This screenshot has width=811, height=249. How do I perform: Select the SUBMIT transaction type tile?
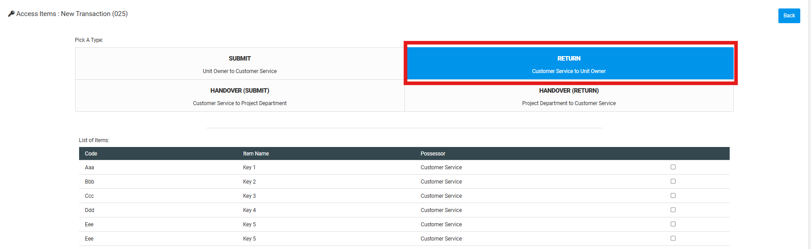[x=240, y=64]
